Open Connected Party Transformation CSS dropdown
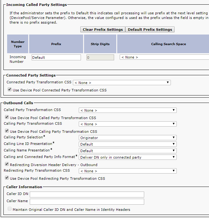209x218 pixels. [122, 83]
